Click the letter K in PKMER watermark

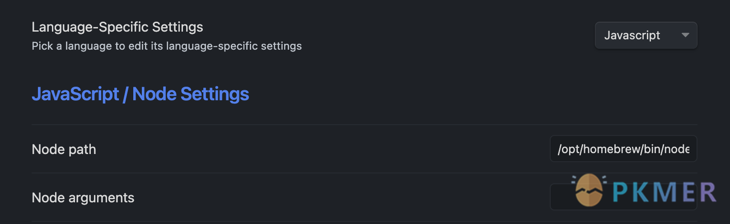point(641,192)
